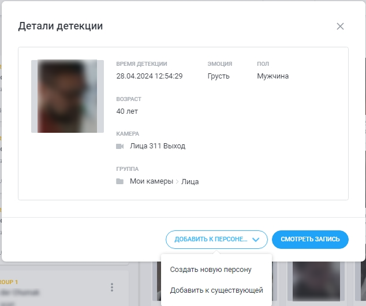Screen dimensions: 366x306
Task: Open the Добавить к персоне dropdown
Action: (x=216, y=240)
